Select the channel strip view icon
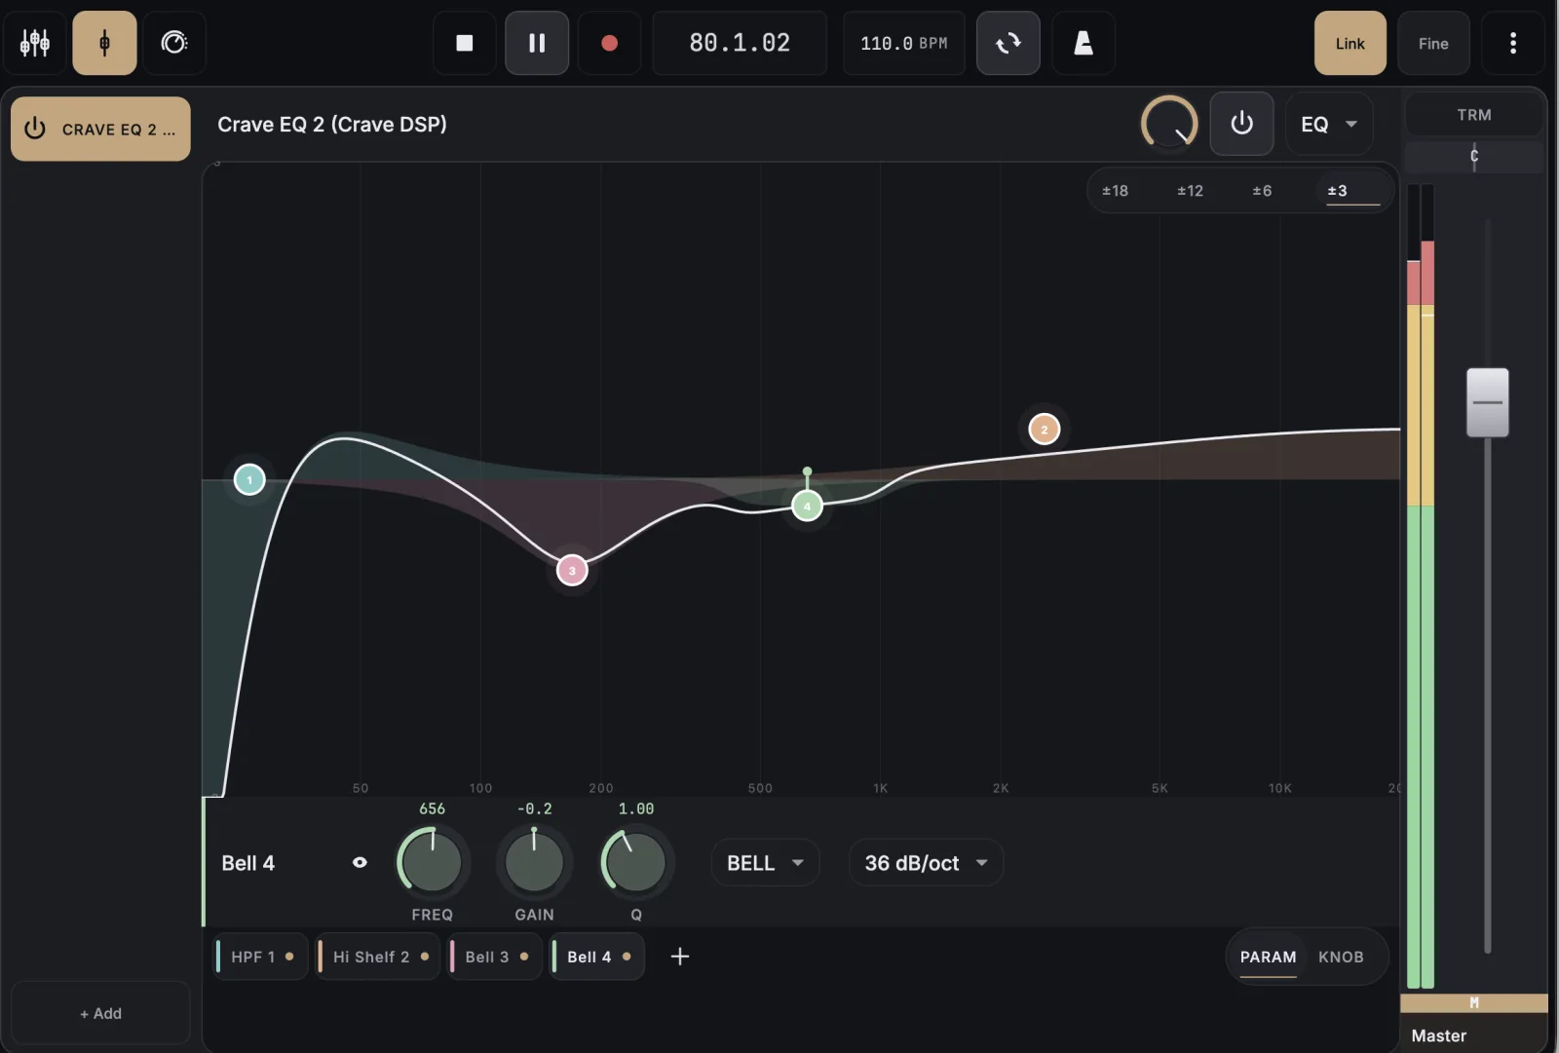Screen dimensions: 1559x1053 coord(104,43)
